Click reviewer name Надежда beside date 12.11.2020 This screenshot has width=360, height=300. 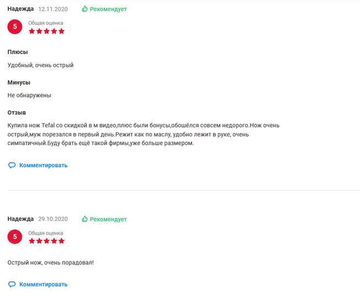pyautogui.click(x=20, y=9)
